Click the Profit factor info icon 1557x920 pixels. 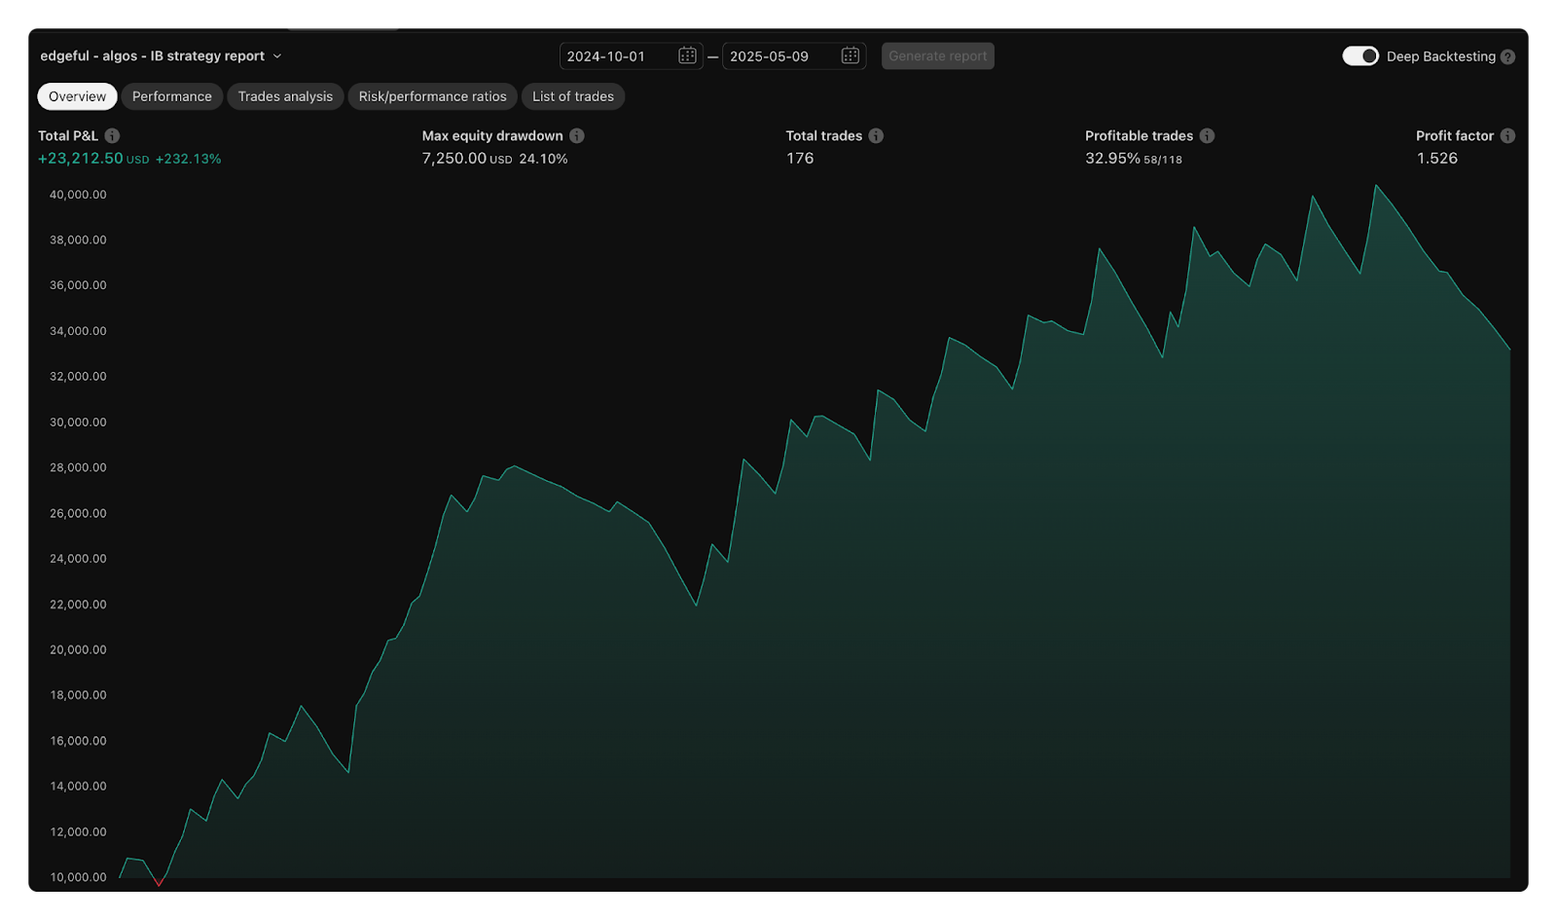[x=1507, y=136]
